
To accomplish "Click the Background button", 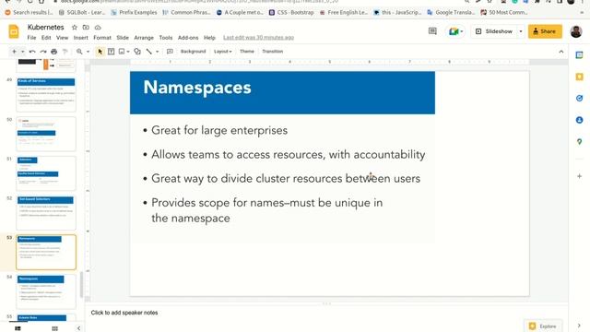I will (193, 52).
